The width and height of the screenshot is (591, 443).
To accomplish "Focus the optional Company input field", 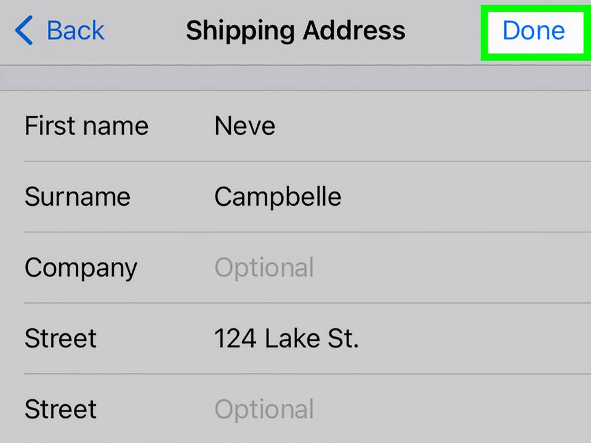I will (x=264, y=268).
